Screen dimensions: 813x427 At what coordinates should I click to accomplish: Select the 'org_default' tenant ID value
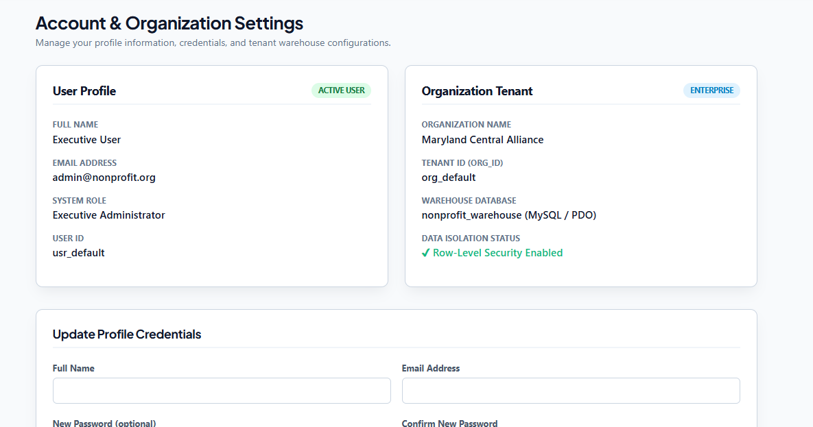tap(449, 178)
